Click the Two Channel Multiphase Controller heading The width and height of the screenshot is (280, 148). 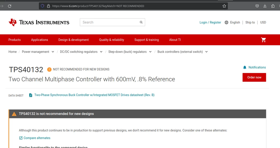92,79
